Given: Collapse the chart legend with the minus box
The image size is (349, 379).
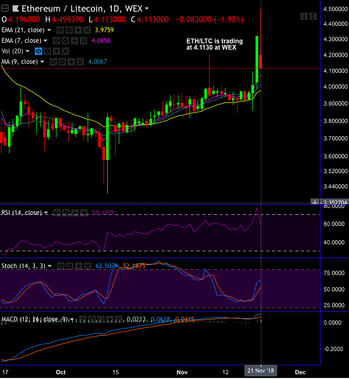Looking at the screenshot, I should (x=5, y=8).
